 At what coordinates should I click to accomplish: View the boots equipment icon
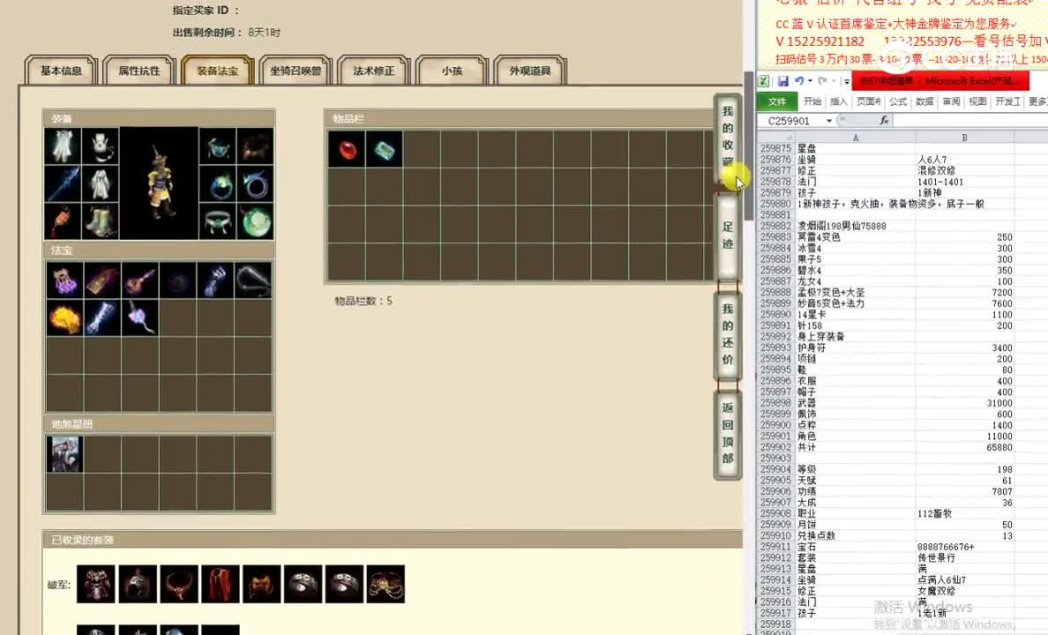point(101,221)
